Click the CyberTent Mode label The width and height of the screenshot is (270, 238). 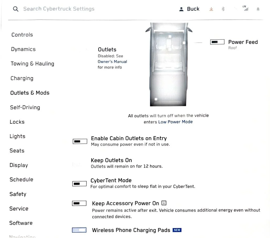click(x=111, y=180)
